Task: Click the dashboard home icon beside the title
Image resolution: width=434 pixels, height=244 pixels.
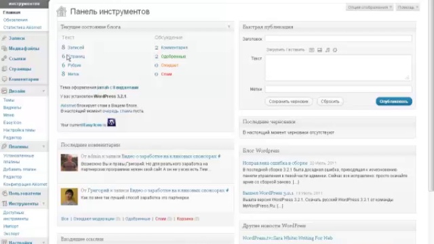Action: 62,12
